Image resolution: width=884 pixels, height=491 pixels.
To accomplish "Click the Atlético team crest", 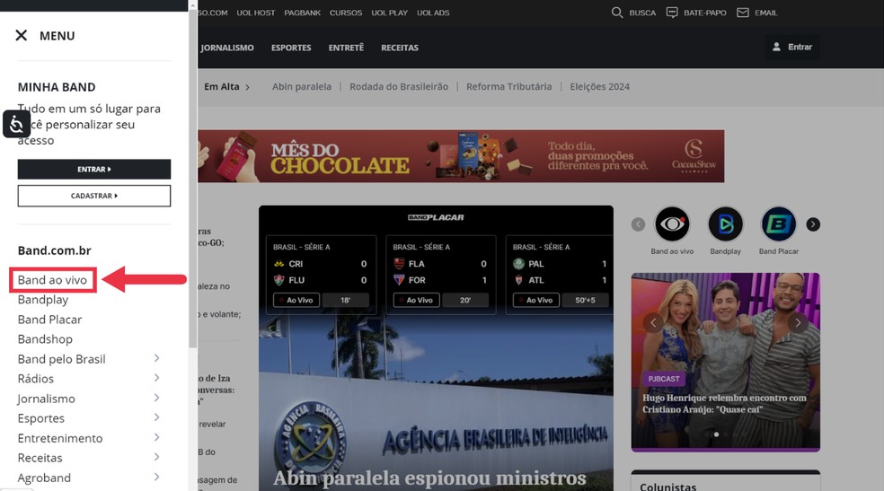I will click(x=518, y=280).
